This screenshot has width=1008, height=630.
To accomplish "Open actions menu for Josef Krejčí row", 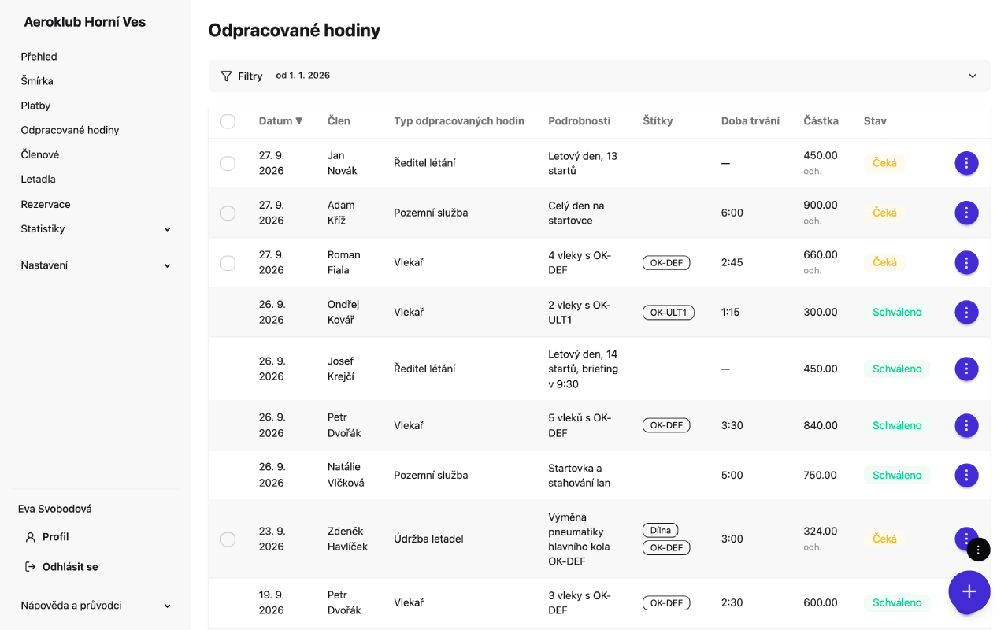I will point(966,369).
